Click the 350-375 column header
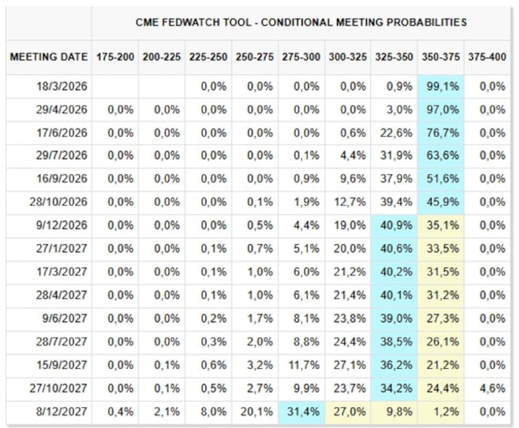Screen dimensions: 519x428 [441, 57]
